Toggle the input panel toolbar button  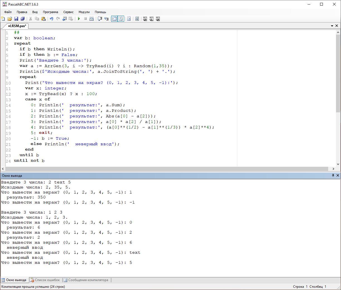coord(121,19)
